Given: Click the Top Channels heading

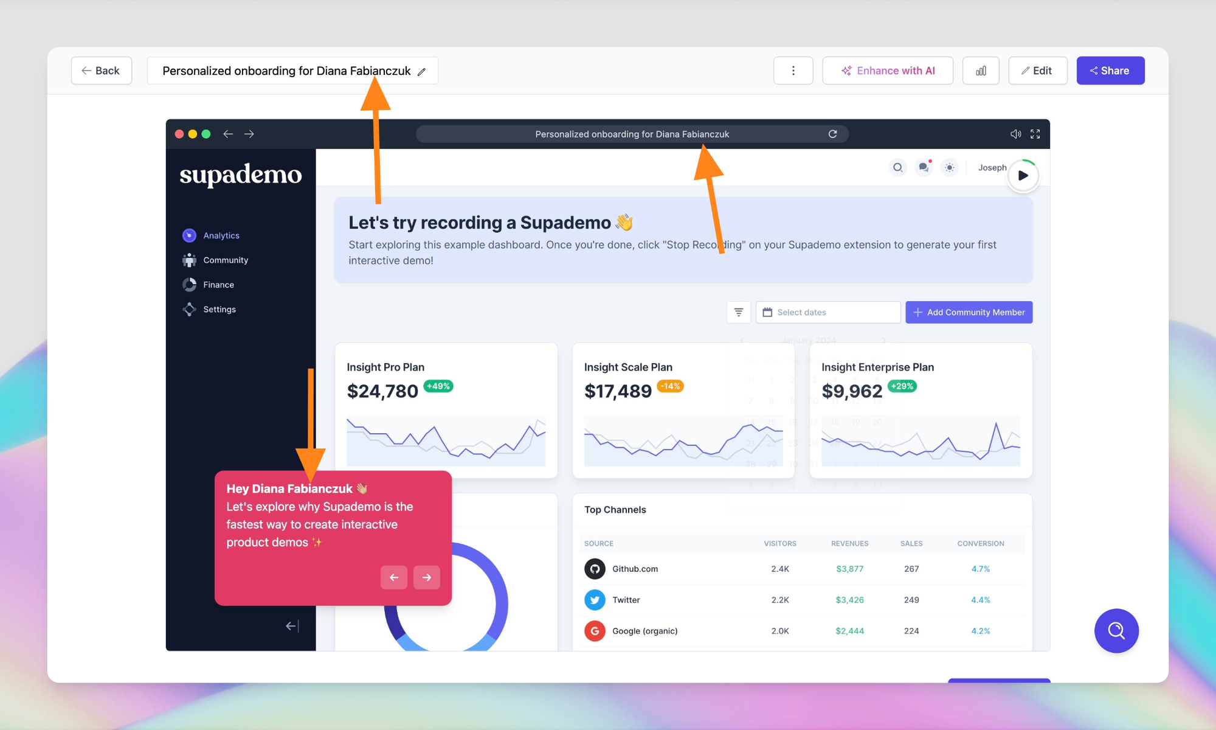Looking at the screenshot, I should point(615,510).
